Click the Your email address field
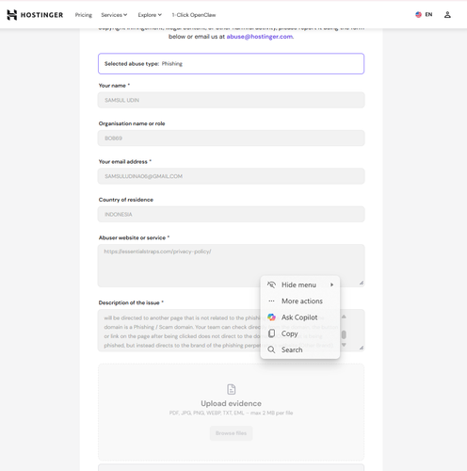 click(232, 176)
